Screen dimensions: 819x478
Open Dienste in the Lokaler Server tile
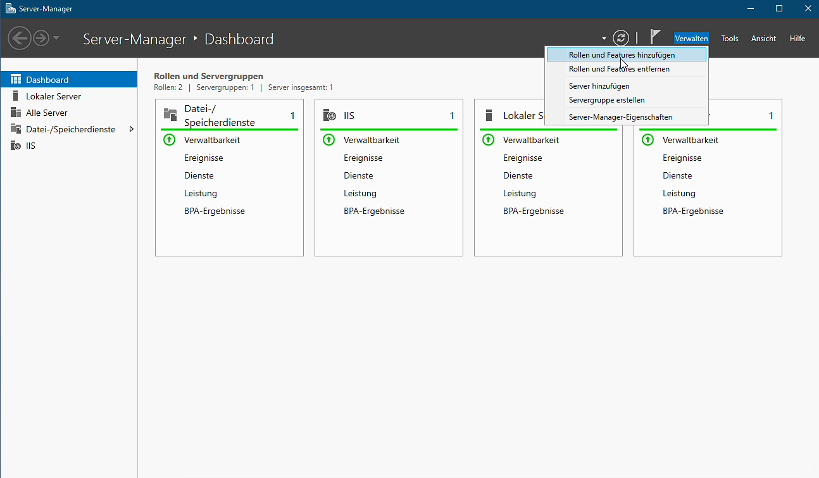(518, 175)
